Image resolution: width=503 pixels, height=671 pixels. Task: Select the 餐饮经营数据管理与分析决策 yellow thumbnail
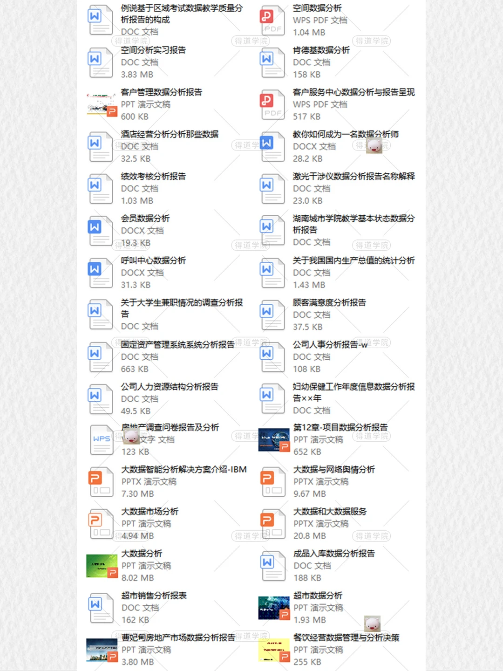tap(273, 650)
